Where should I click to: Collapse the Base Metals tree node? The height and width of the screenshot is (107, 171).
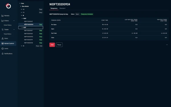click(x=21, y=6)
